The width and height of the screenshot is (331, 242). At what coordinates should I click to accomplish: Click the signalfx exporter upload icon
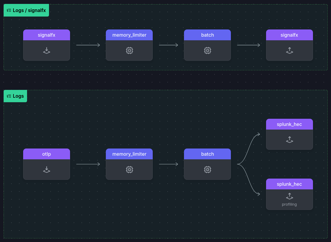click(x=290, y=51)
